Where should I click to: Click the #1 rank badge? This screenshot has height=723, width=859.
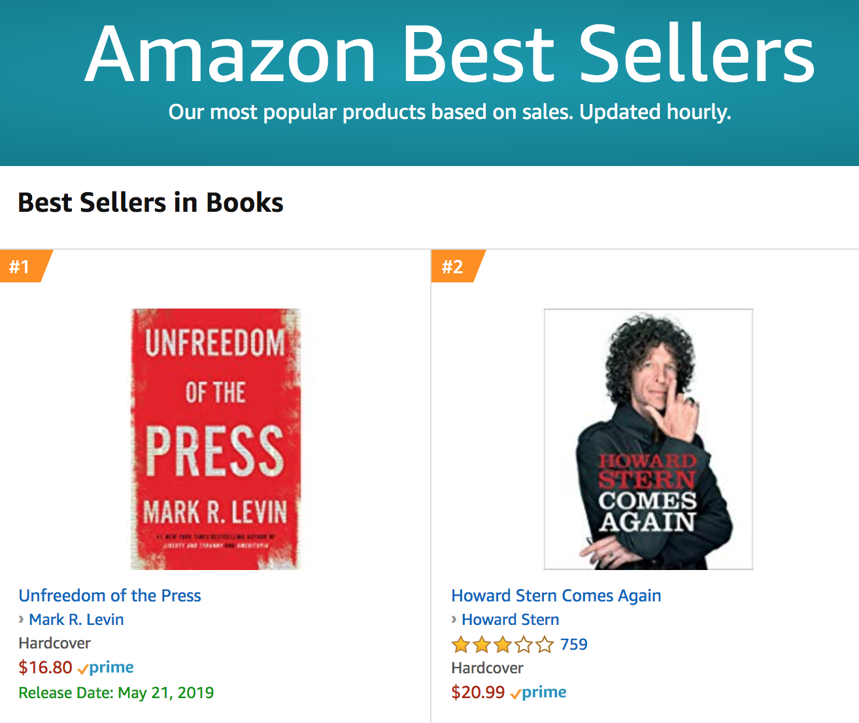(21, 266)
